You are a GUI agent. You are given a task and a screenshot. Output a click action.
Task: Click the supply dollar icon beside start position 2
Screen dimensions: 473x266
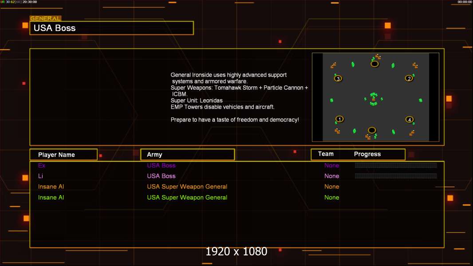[x=414, y=75]
